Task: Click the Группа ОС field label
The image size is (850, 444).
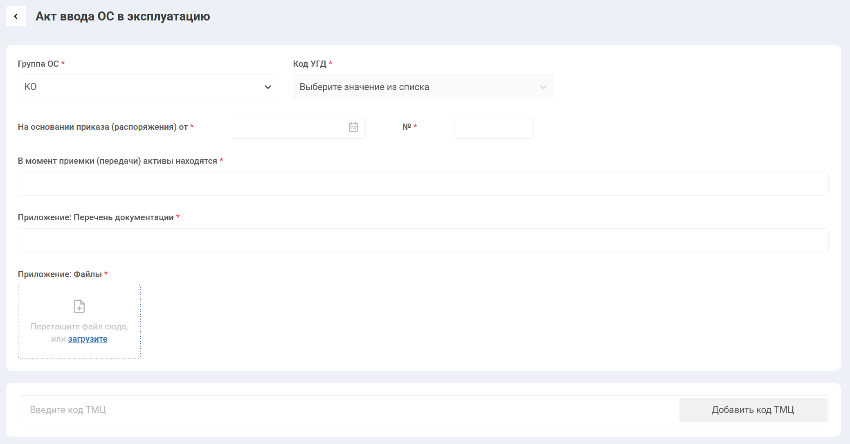Action: tap(38, 64)
